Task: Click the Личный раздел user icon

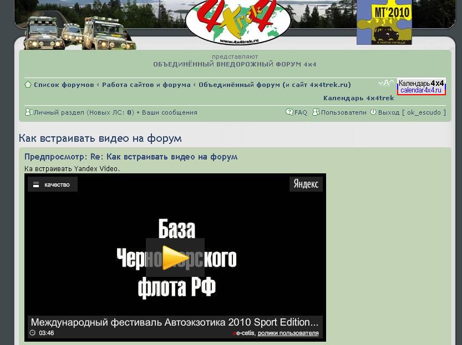Action: [x=29, y=112]
